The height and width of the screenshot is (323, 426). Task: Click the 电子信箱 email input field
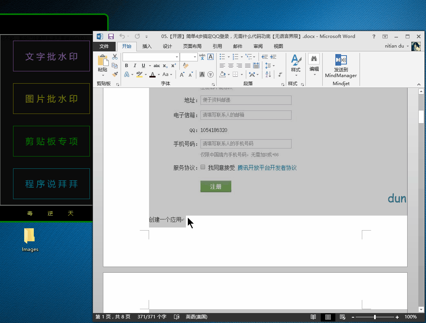(246, 115)
